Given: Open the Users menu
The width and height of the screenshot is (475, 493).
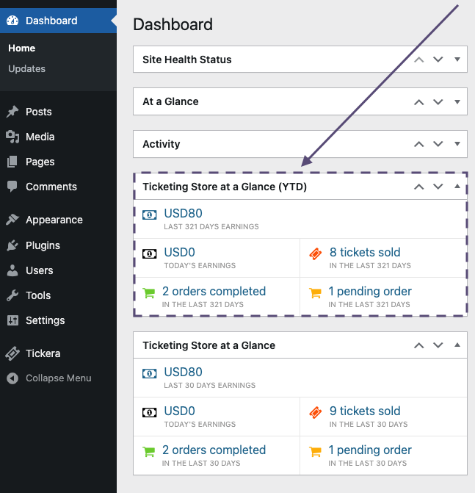Looking at the screenshot, I should pyautogui.click(x=39, y=270).
